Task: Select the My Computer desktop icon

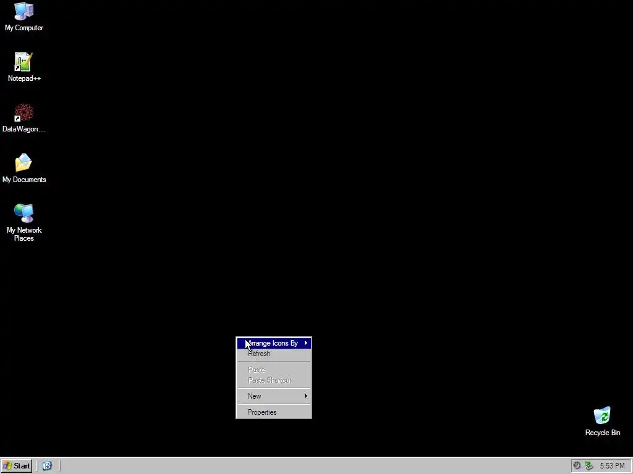Action: pyautogui.click(x=24, y=11)
